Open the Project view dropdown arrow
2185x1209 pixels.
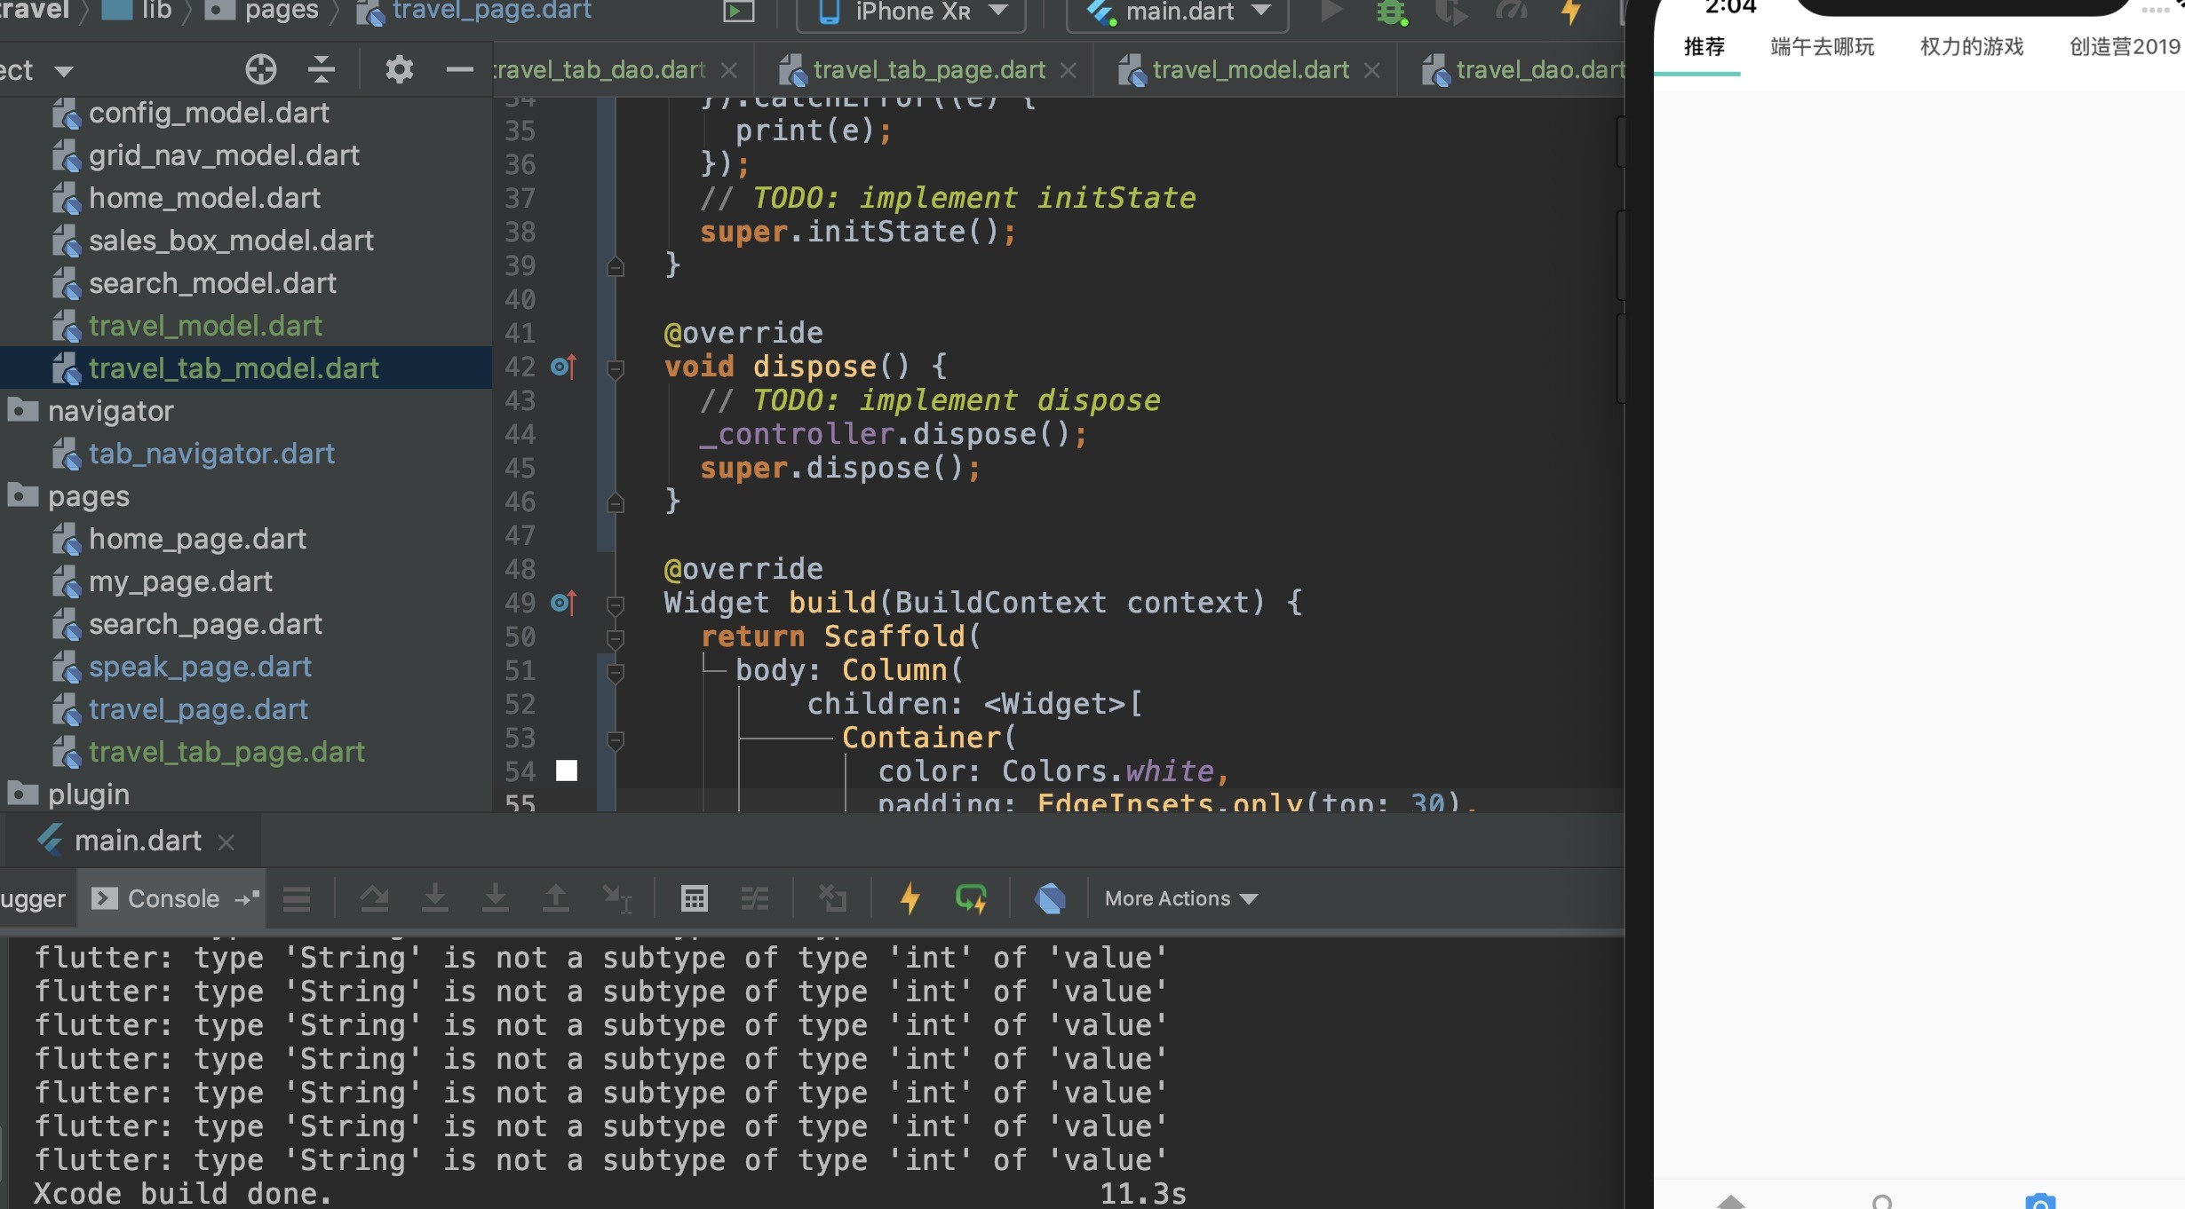(63, 71)
